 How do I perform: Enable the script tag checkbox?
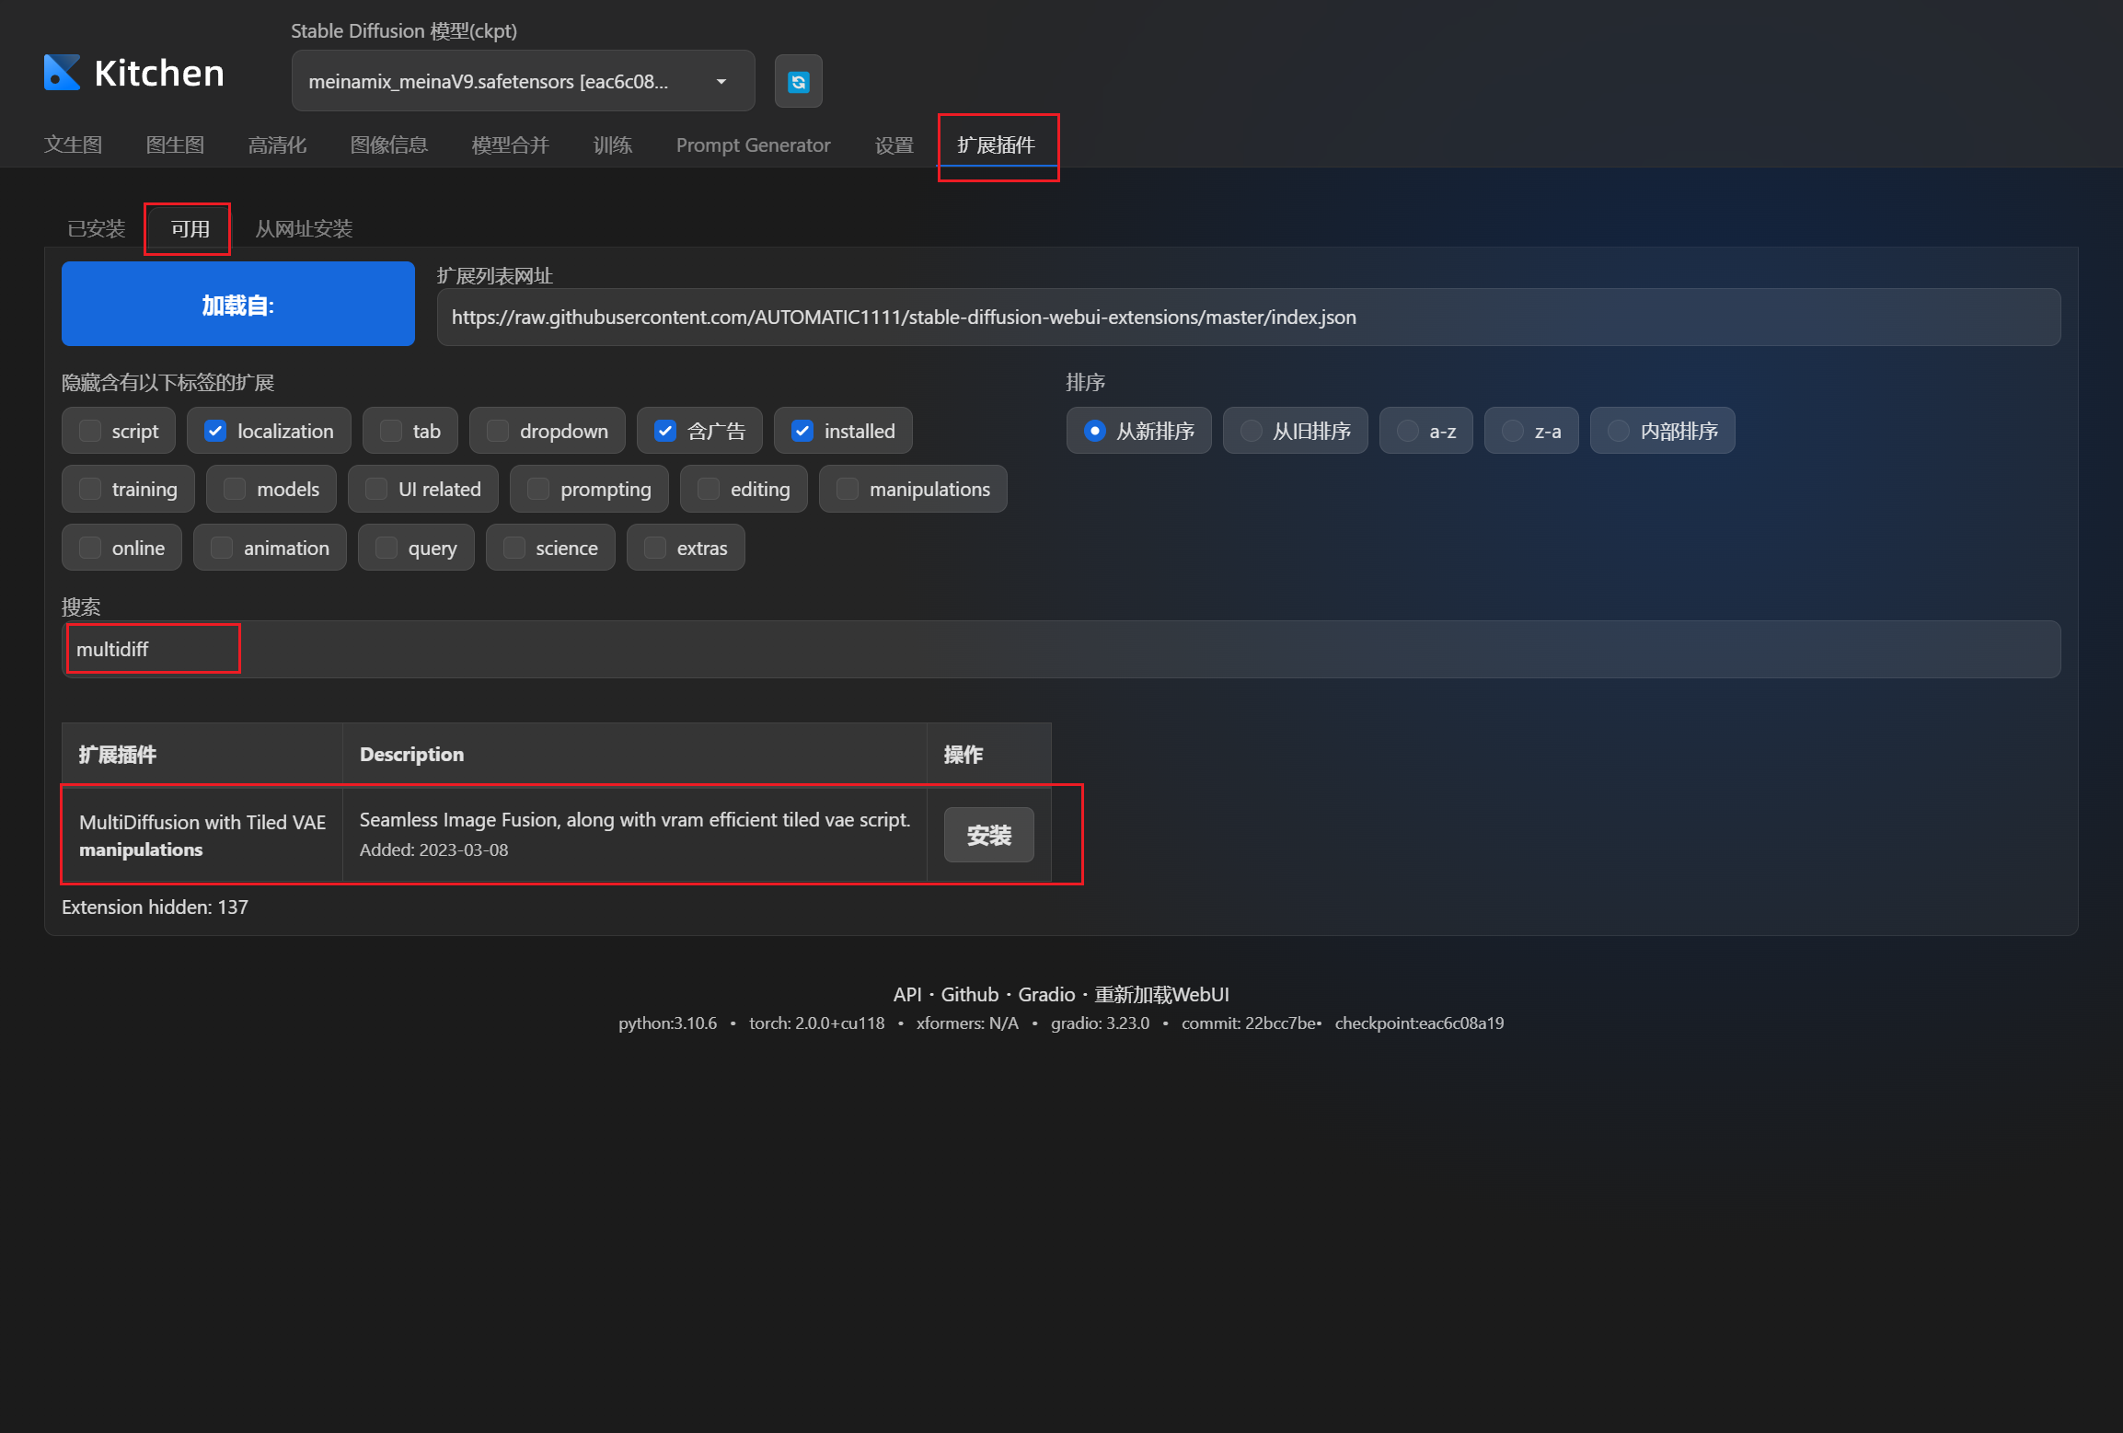tap(90, 431)
